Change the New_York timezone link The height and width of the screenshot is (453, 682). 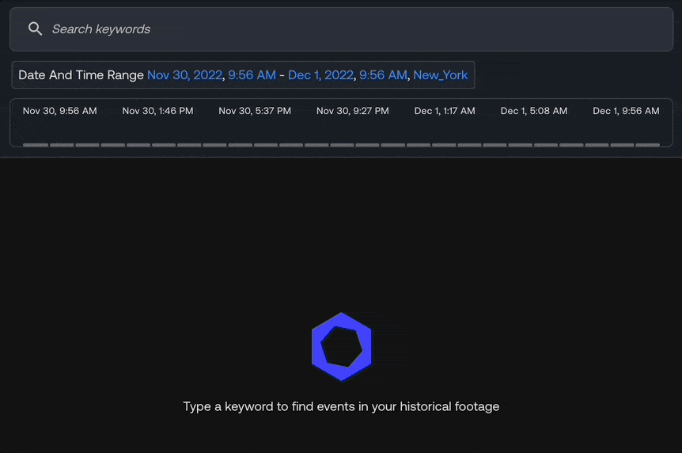440,75
